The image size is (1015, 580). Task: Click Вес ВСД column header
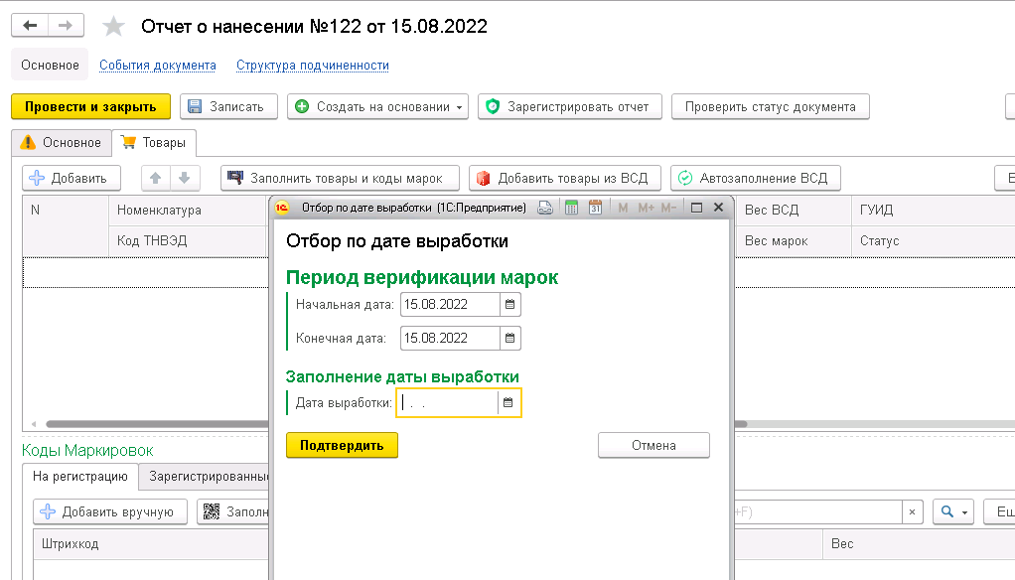(794, 211)
